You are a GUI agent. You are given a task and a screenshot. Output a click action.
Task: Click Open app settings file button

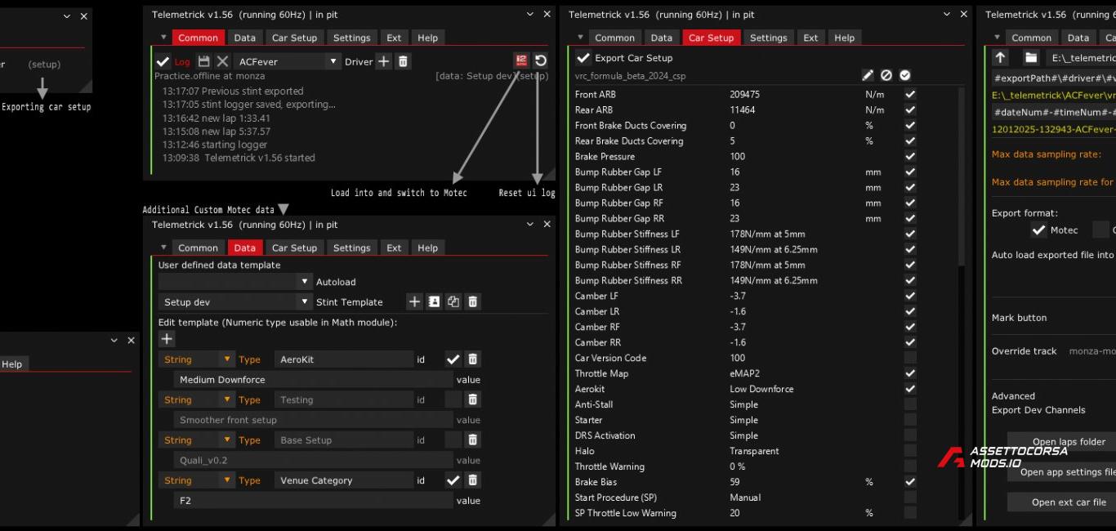pos(1069,472)
